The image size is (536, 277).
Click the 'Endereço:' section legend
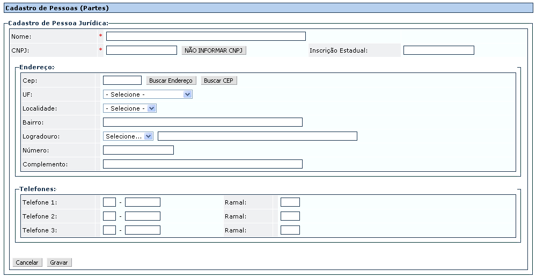pyautogui.click(x=36, y=67)
